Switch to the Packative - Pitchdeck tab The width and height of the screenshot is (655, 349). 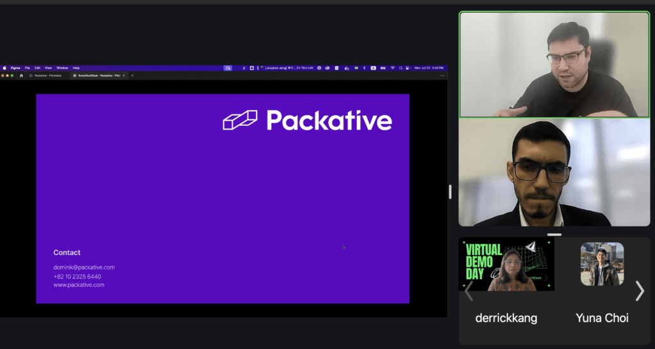(47, 75)
